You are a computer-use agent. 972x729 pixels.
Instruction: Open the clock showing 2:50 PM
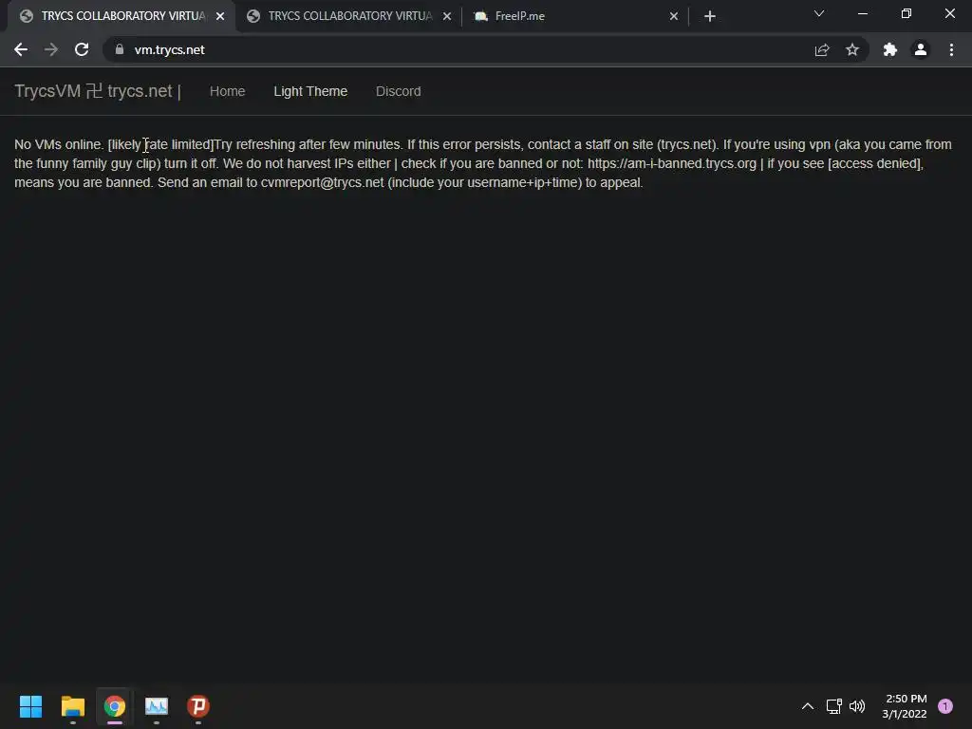[905, 706]
